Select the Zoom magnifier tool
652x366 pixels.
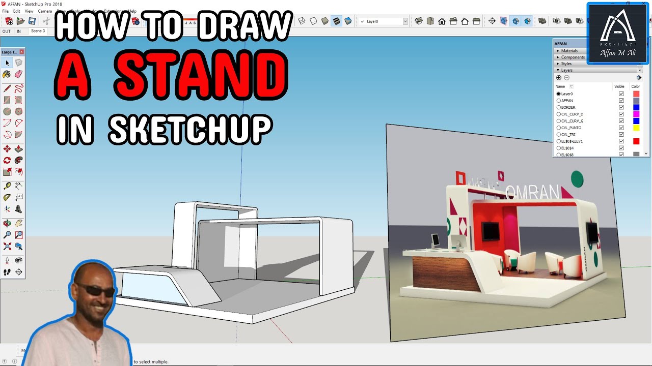coord(7,235)
